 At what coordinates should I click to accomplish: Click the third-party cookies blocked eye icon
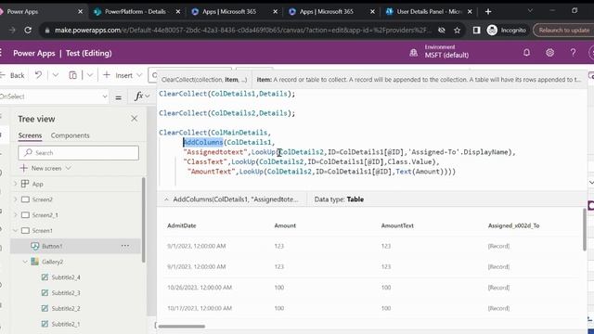click(442, 30)
